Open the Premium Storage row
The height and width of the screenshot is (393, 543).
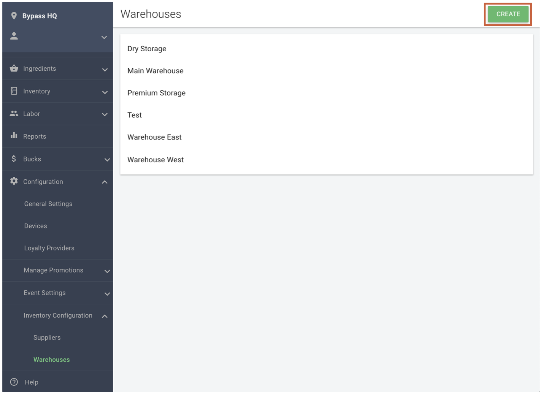tap(327, 93)
